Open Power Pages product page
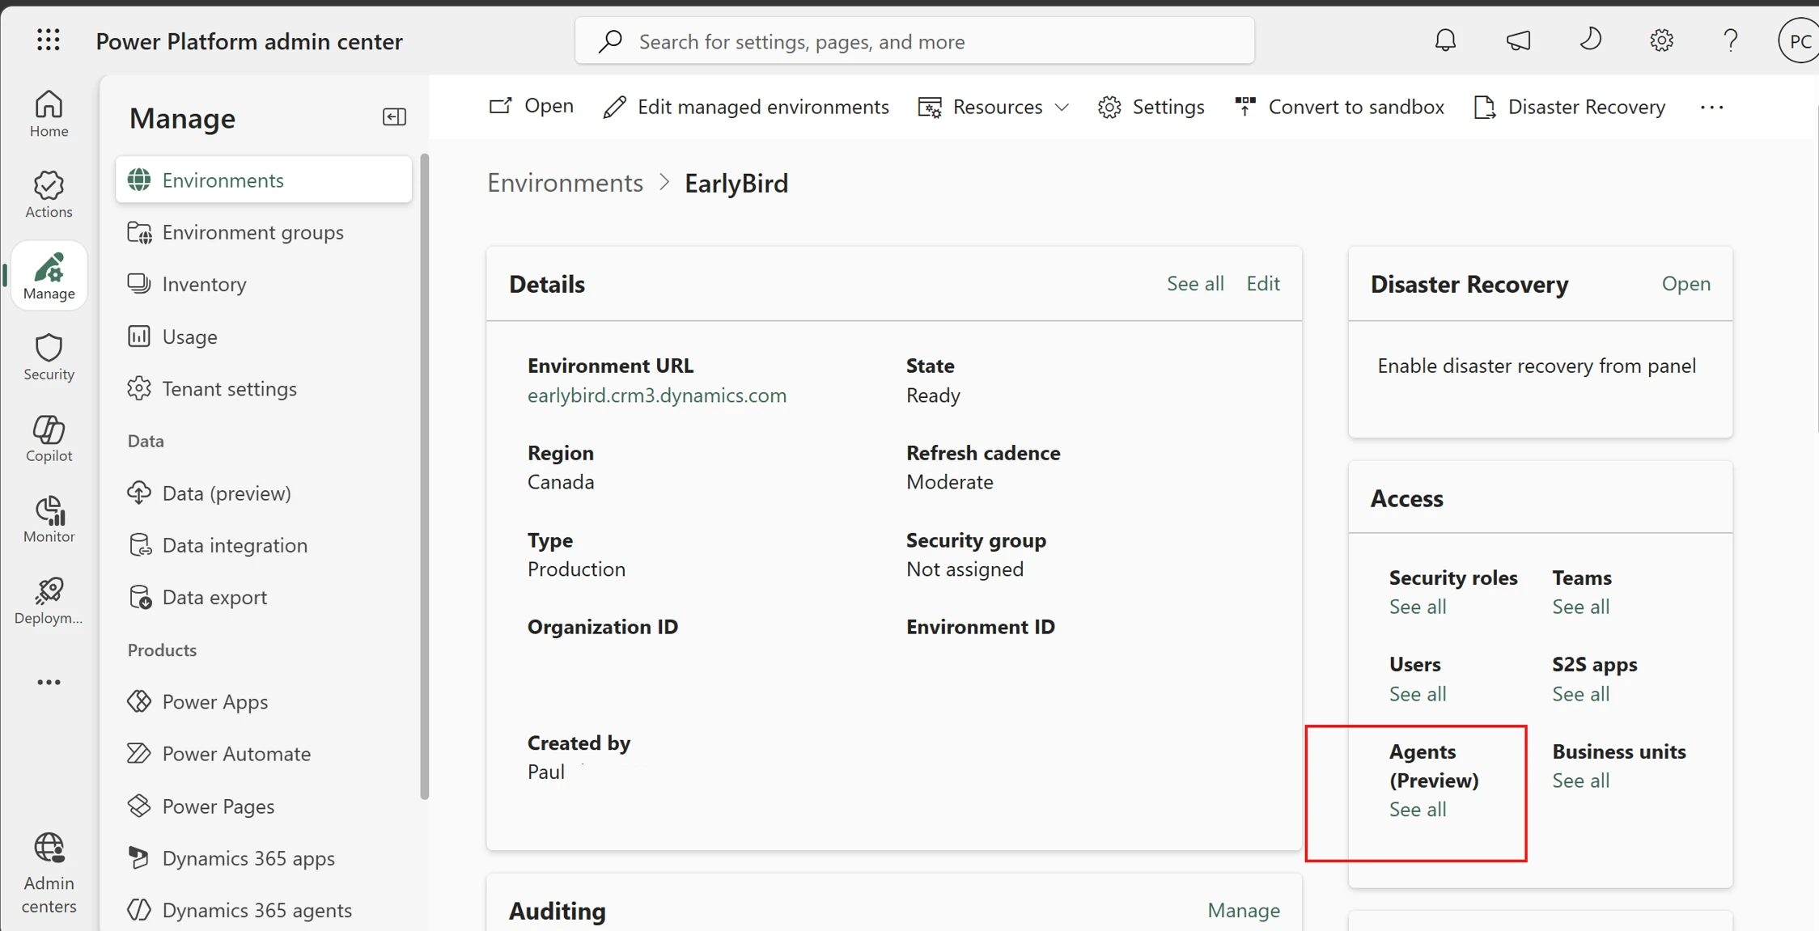Viewport: 1819px width, 931px height. [264, 806]
